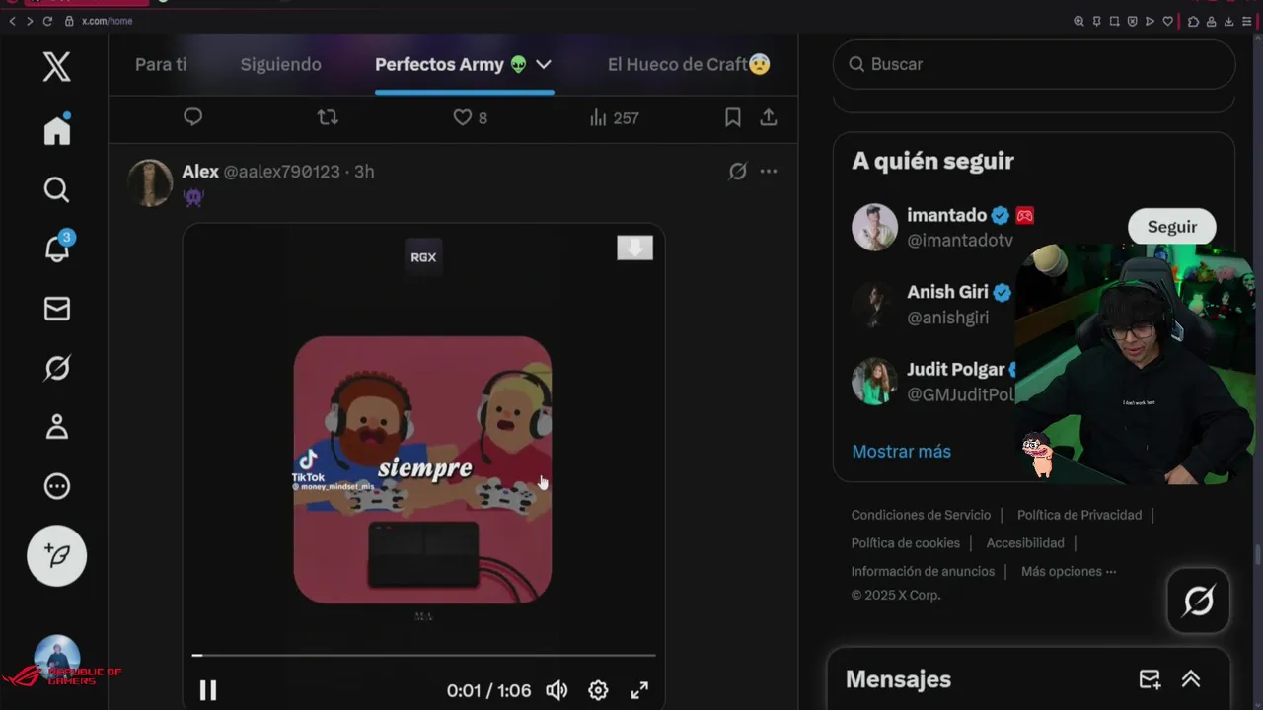Seek on the video progress bar
Viewport: 1263px width, 710px height.
point(423,655)
